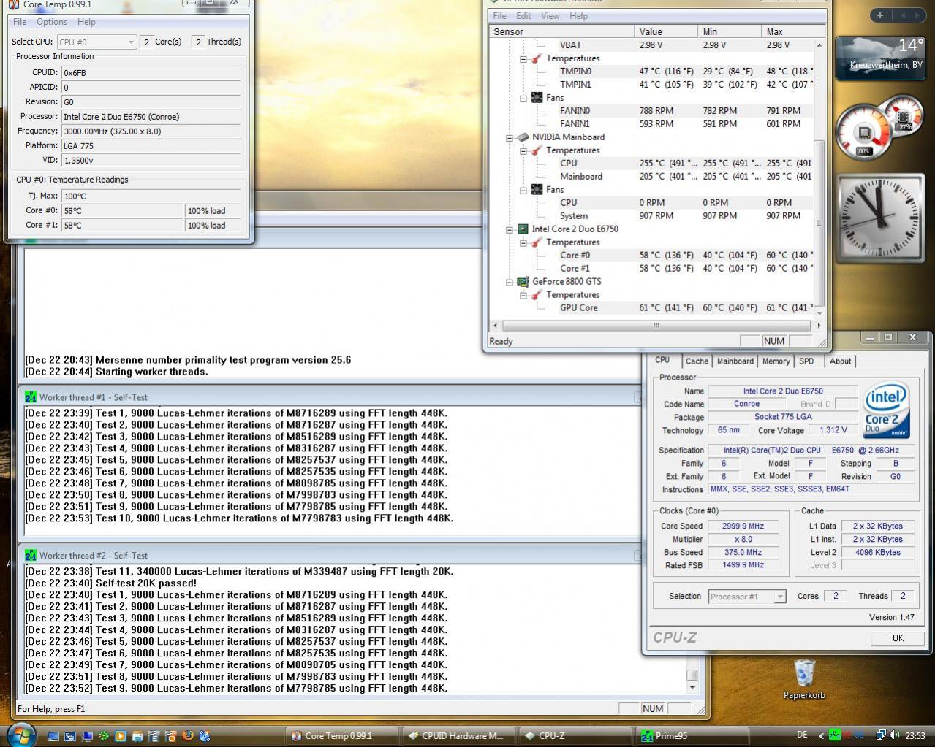935x747 pixels.
Task: Open Help menu in Core Temp
Action: coord(86,22)
